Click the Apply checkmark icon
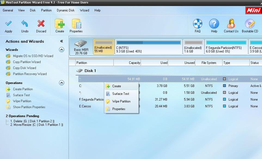 pyautogui.click(x=8, y=24)
